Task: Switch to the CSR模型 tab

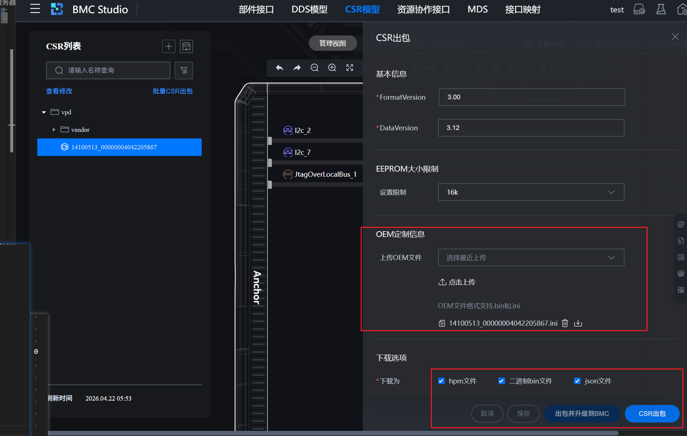Action: pos(362,9)
